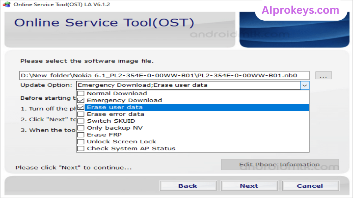Click the "Online Service Tool(OST)" banner heading
Viewport: 353px width, 198px height.
(x=104, y=23)
